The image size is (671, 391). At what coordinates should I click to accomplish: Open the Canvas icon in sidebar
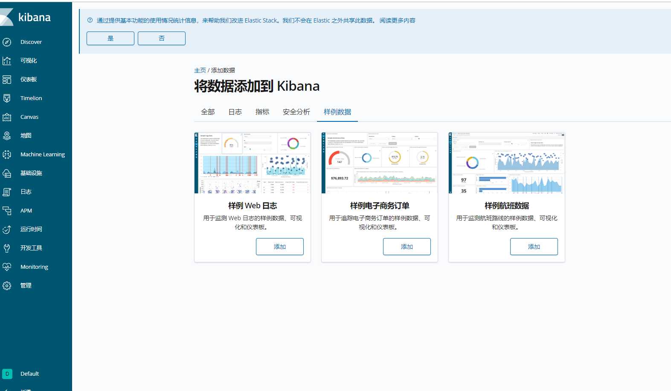click(7, 117)
